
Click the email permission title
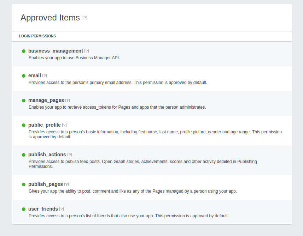35,75
